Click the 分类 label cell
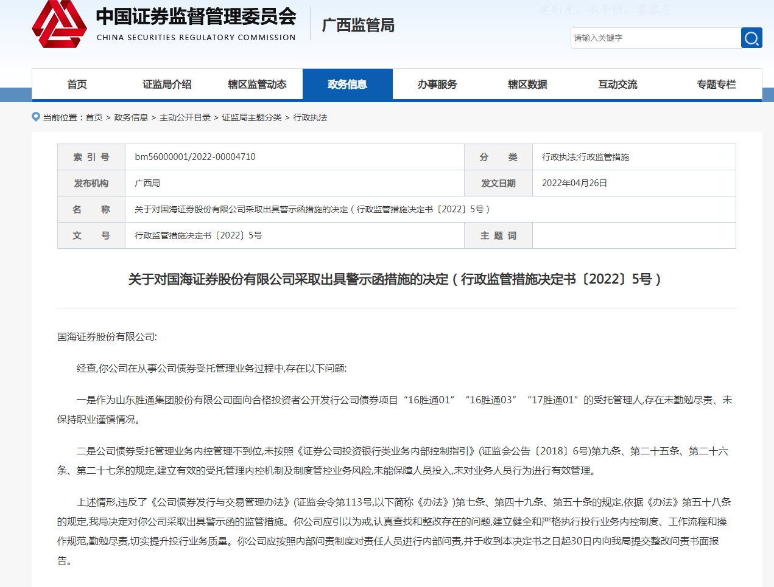Viewport: 774px width, 587px height. (x=498, y=157)
